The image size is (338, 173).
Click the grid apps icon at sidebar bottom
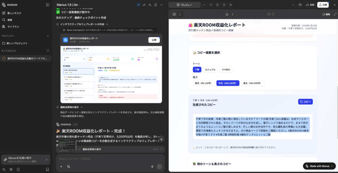[11, 169]
